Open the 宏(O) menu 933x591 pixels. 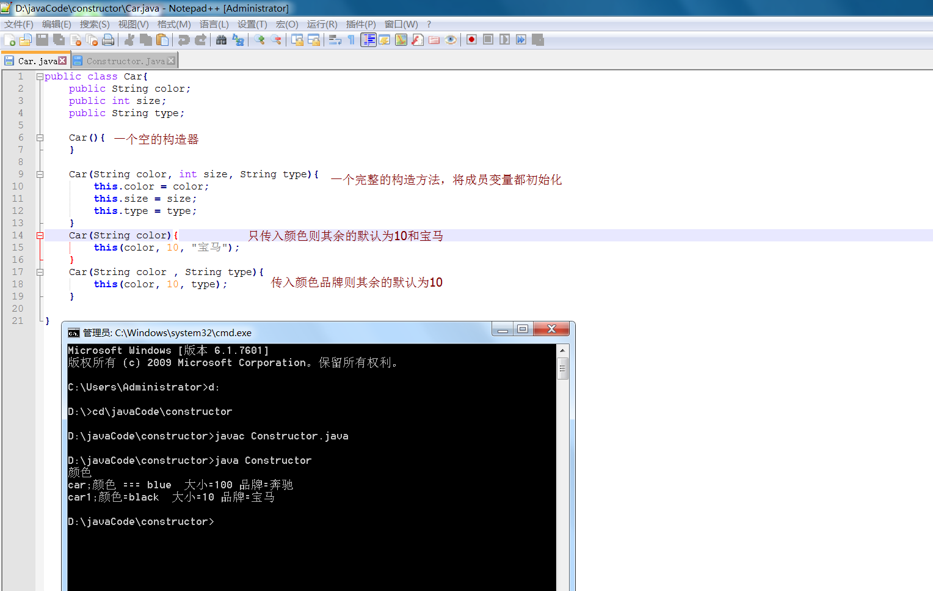coord(287,24)
